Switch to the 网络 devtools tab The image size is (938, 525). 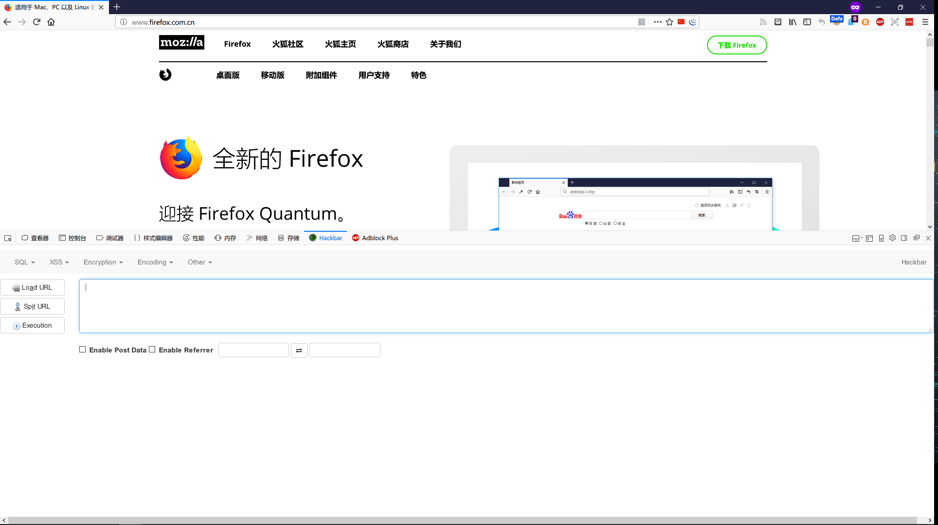point(257,238)
